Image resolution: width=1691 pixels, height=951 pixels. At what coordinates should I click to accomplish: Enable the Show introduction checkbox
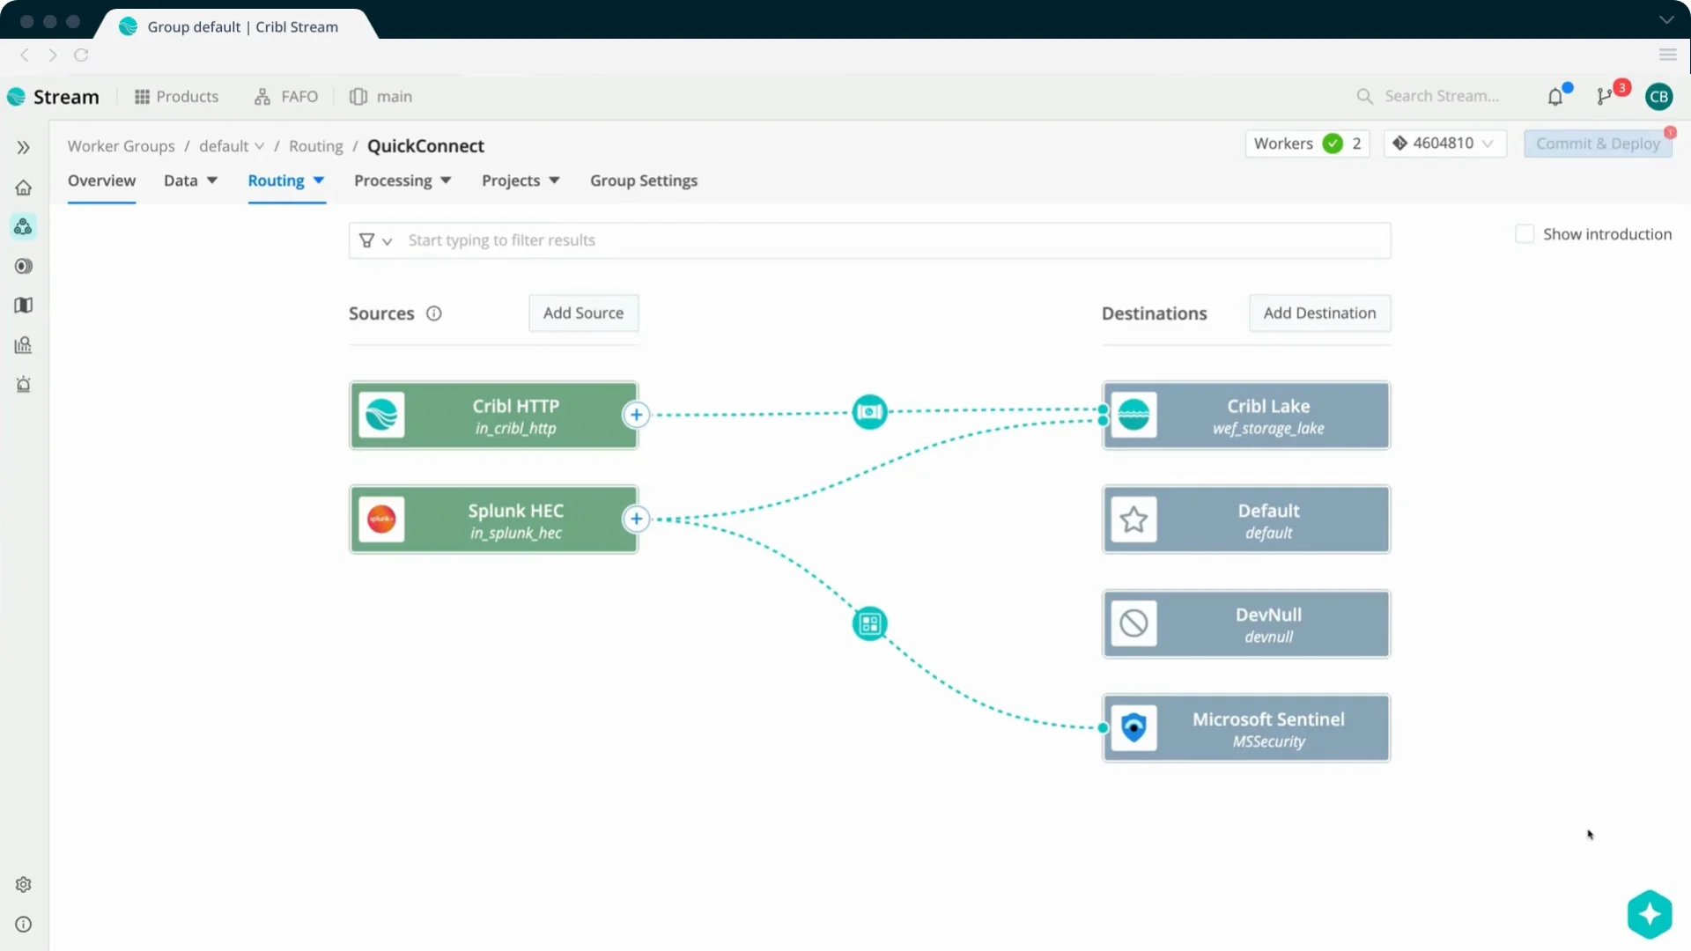pos(1525,234)
